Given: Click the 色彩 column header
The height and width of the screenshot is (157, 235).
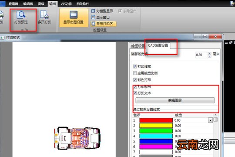Looking at the screenshot, I should pyautogui.click(x=137, y=115).
